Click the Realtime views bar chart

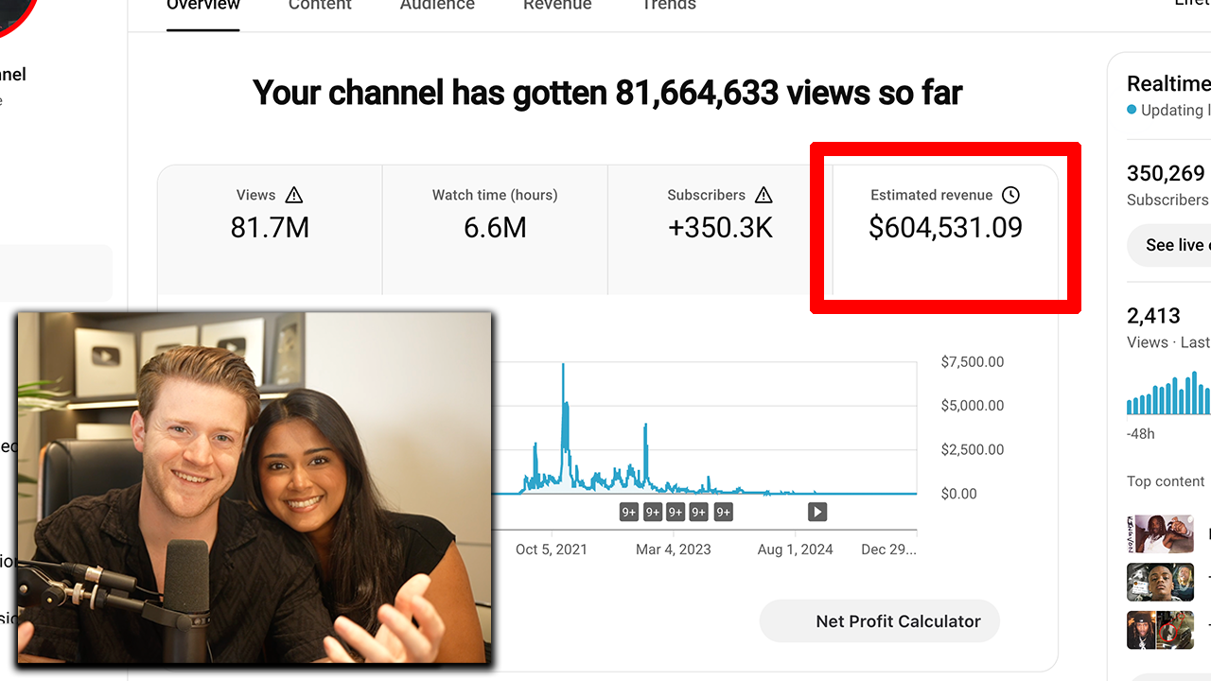pos(1168,393)
